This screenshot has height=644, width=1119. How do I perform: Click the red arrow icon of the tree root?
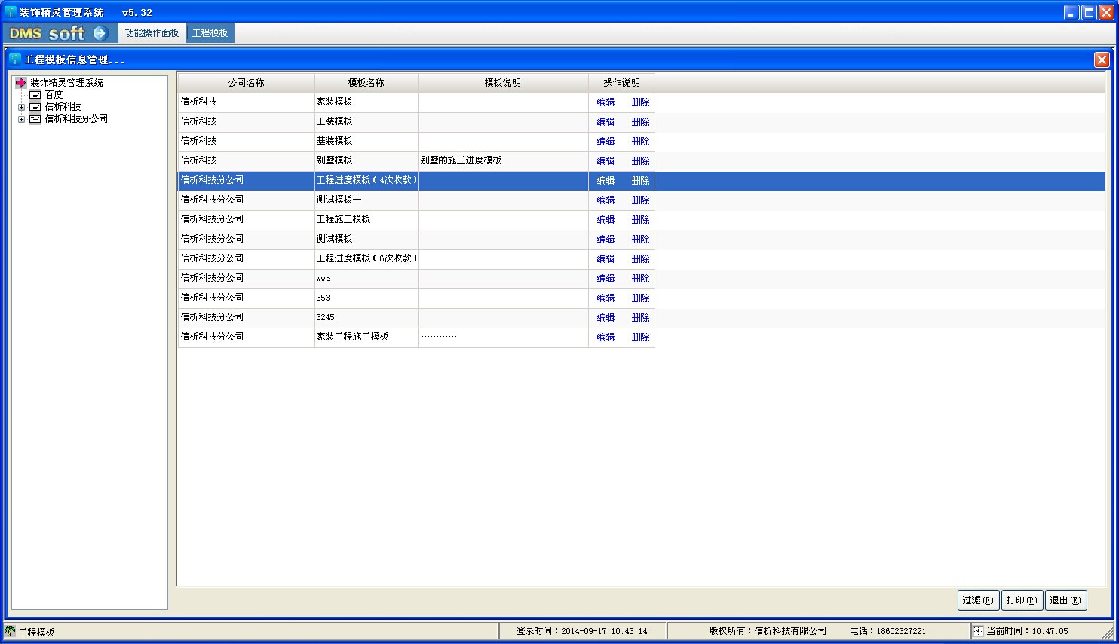point(20,83)
